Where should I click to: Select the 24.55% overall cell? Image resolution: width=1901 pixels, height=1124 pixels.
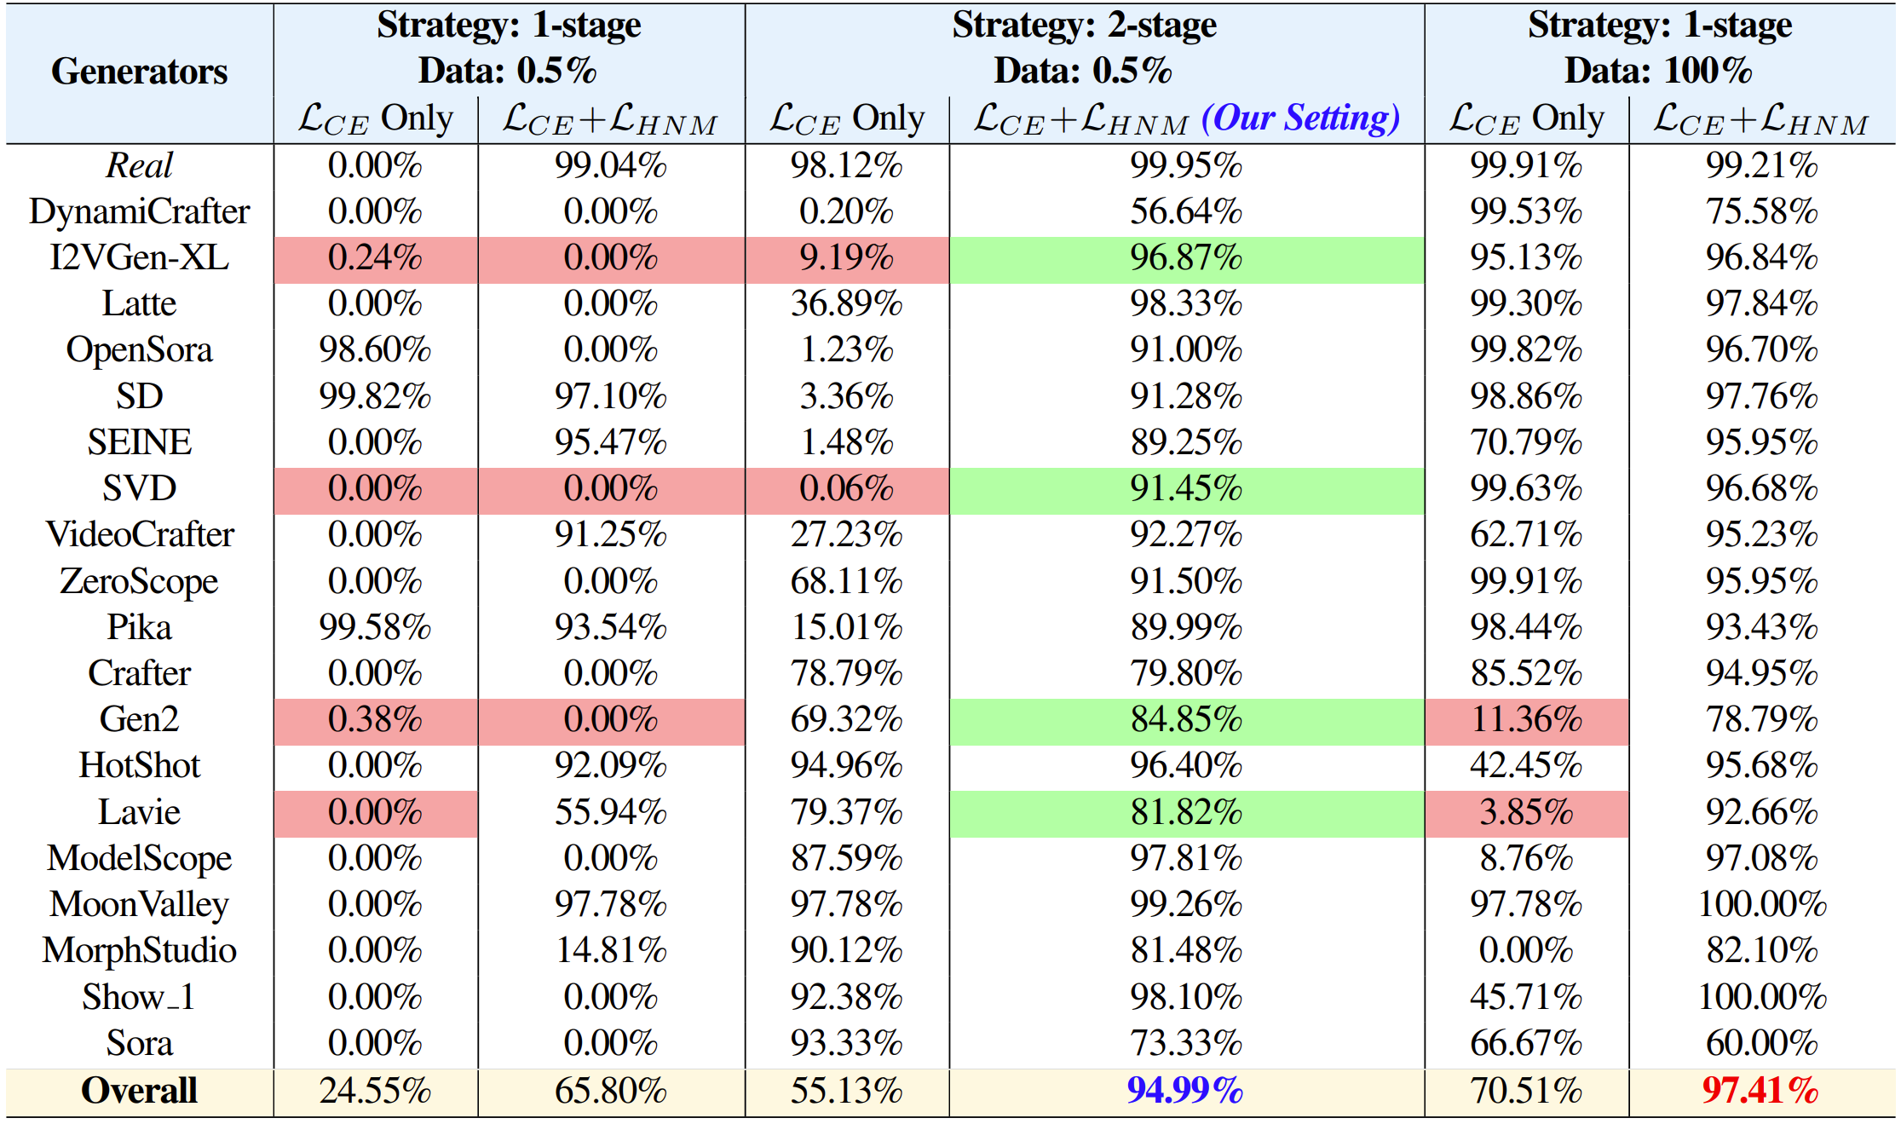click(x=375, y=1091)
